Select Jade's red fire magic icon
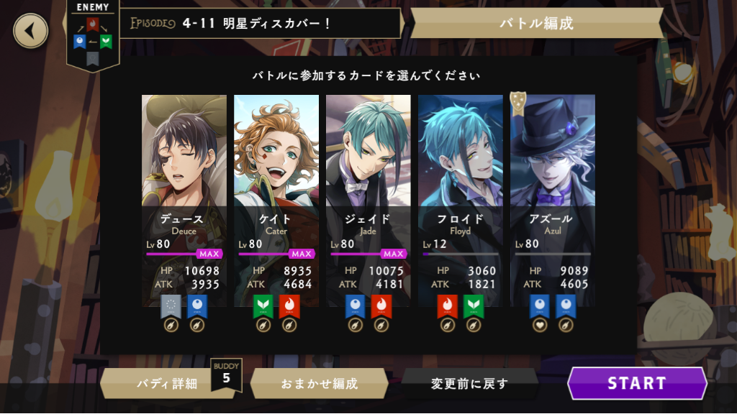737x414 pixels. (381, 305)
